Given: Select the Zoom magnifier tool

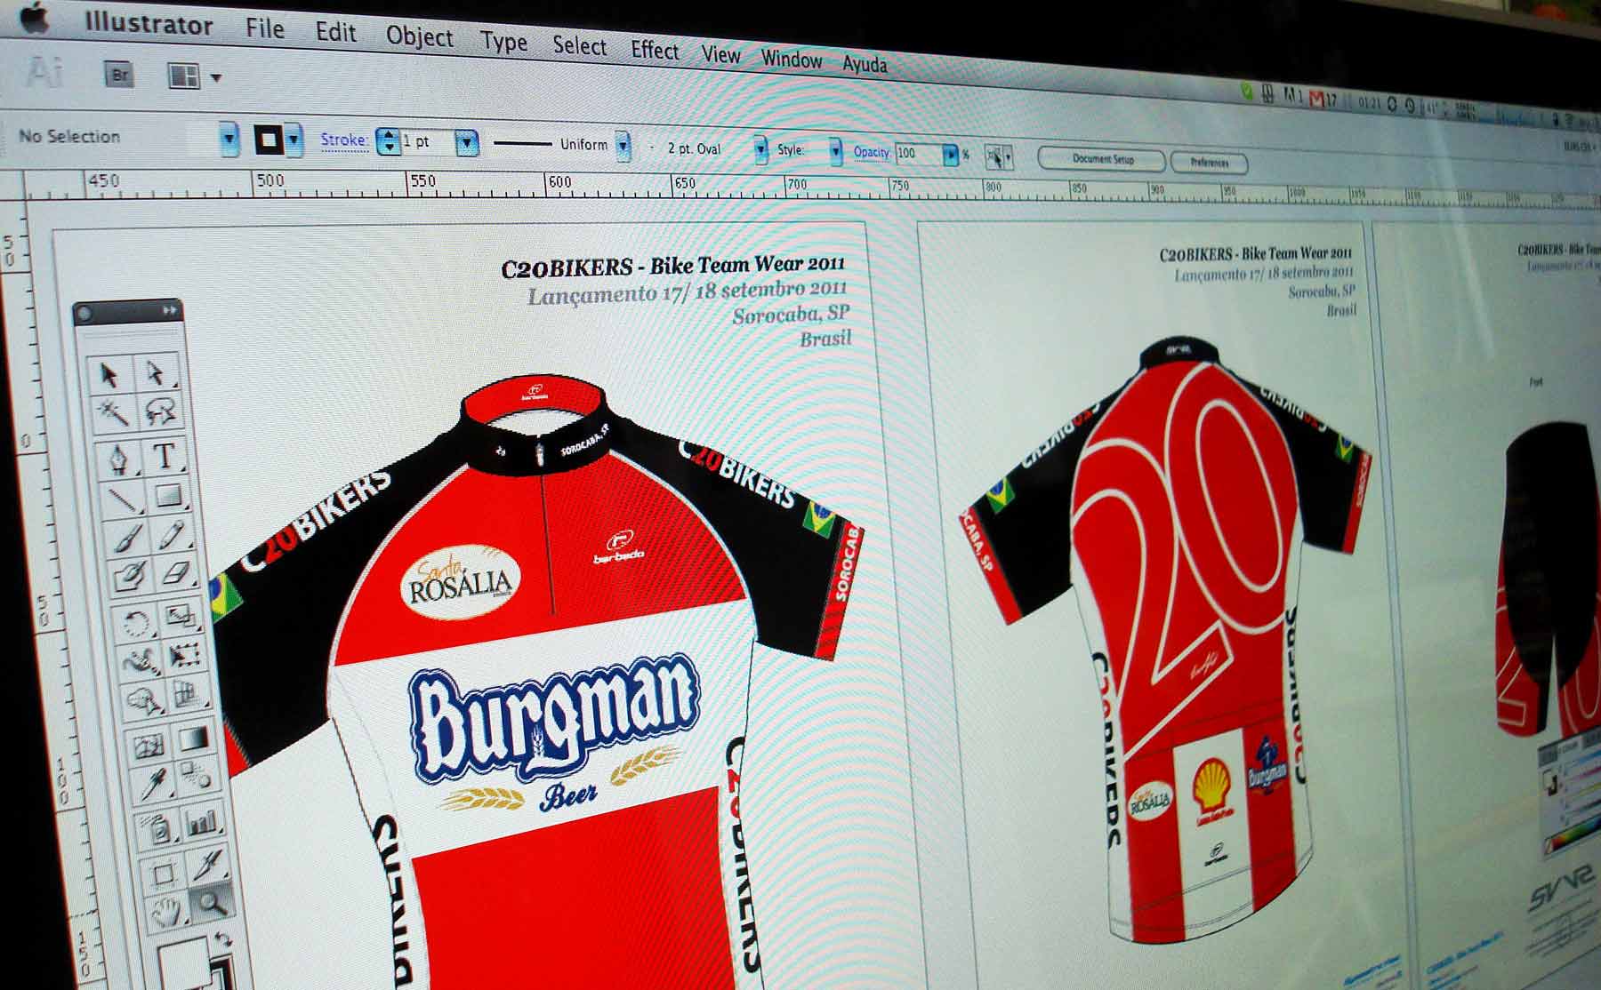Looking at the screenshot, I should (x=212, y=904).
